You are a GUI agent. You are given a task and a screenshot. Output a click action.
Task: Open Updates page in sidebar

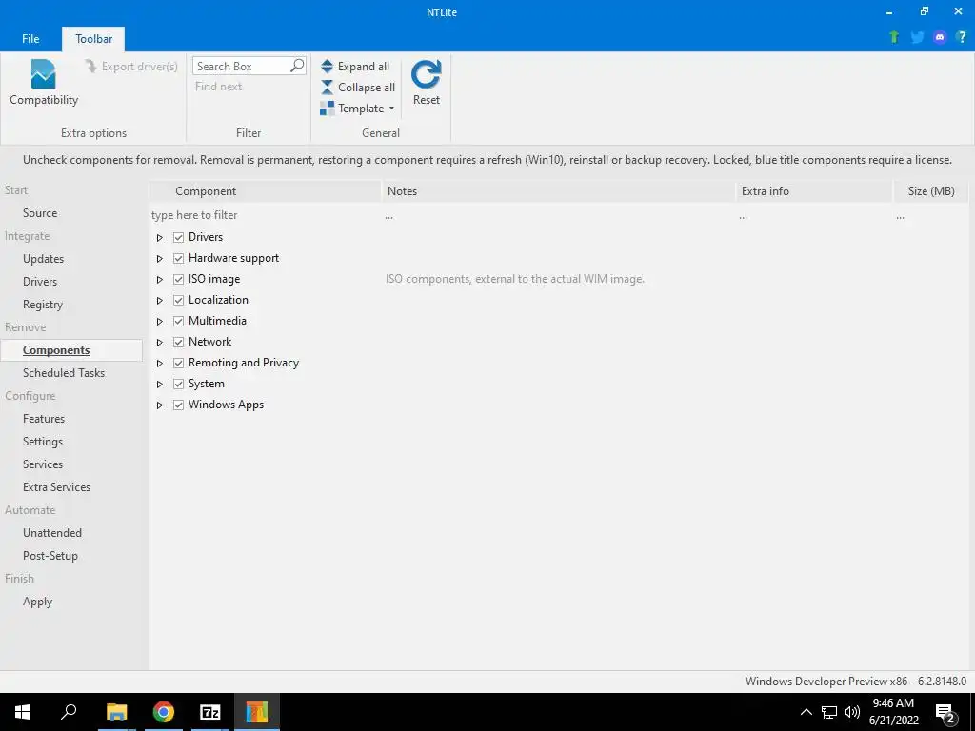43,259
